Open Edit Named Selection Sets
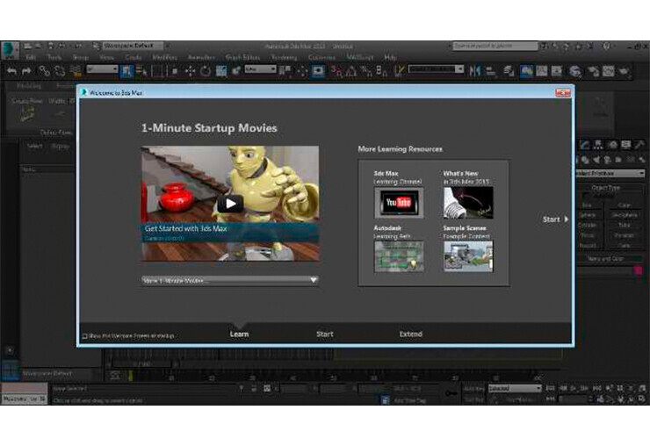 pos(399,71)
